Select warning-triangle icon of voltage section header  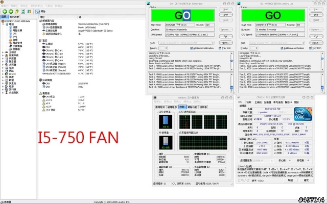point(40,93)
